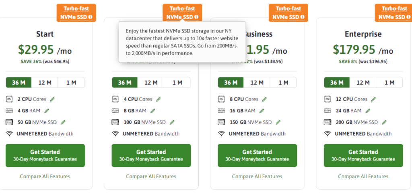Click Turbo-fast NVMe SSD badge on Enterprise
This screenshot has height=193, width=412.
coord(393,12)
